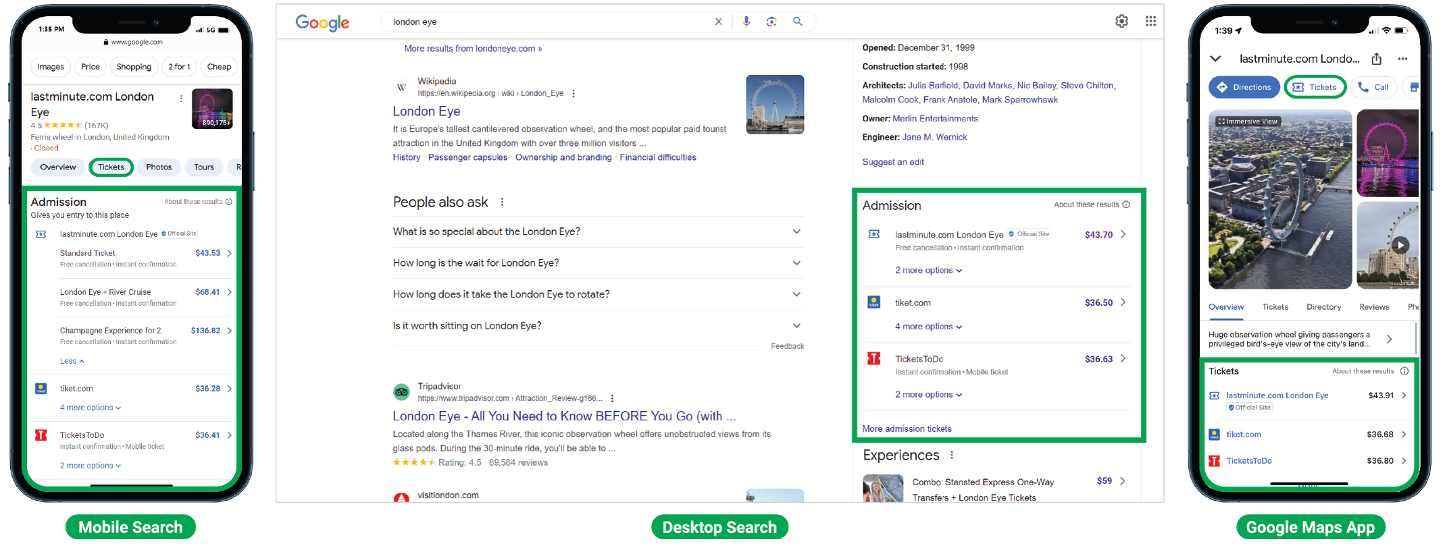This screenshot has width=1445, height=550.
Task: Open More results from londoneye.com
Action: tap(473, 49)
